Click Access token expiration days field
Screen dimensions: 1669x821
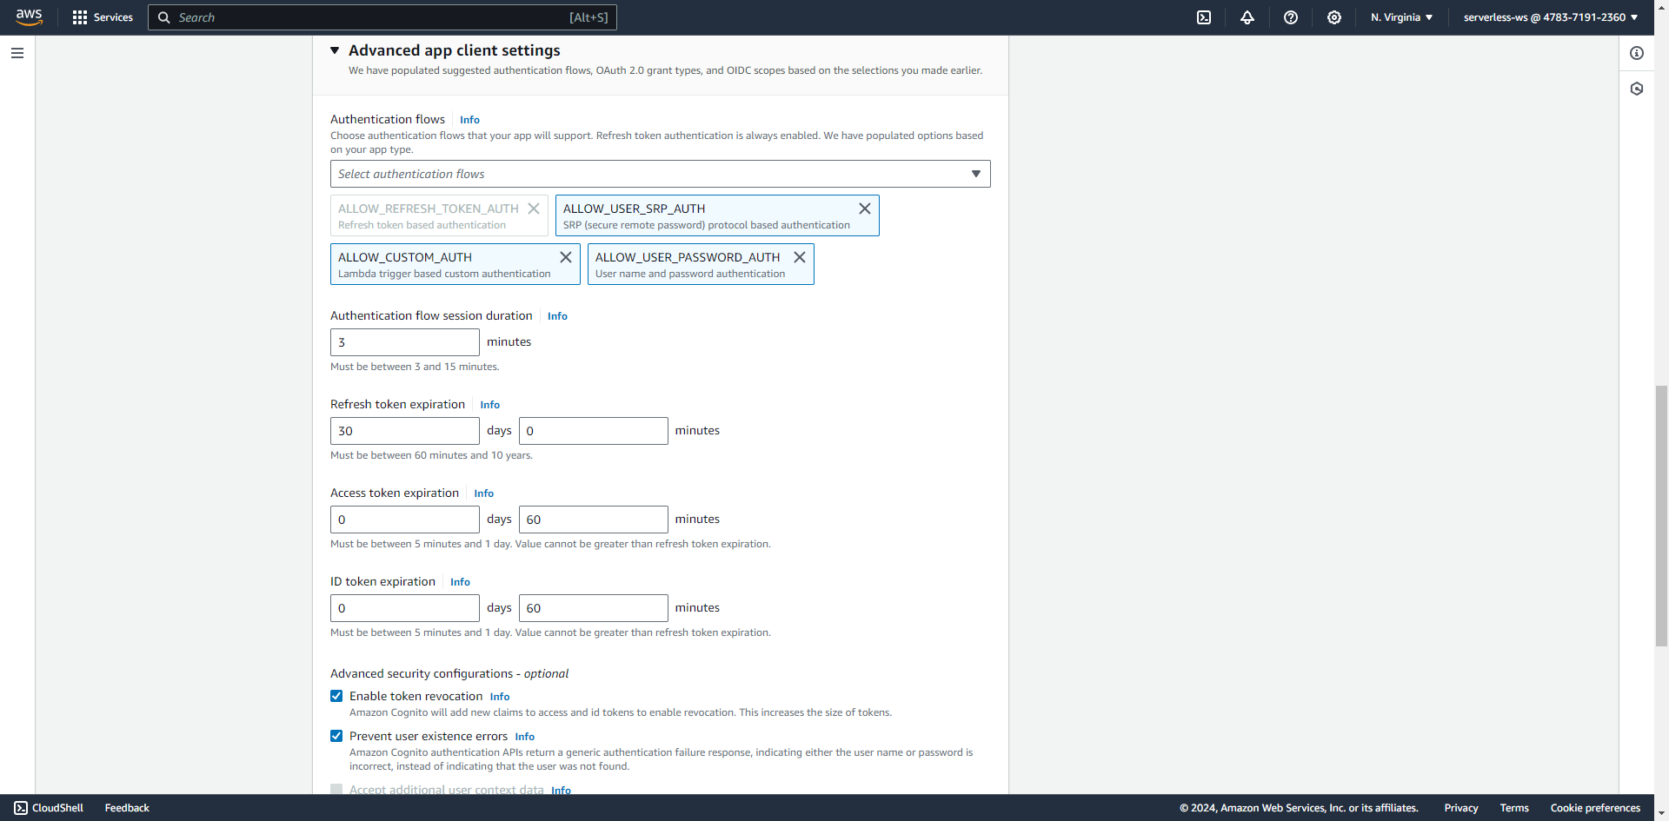pos(405,520)
